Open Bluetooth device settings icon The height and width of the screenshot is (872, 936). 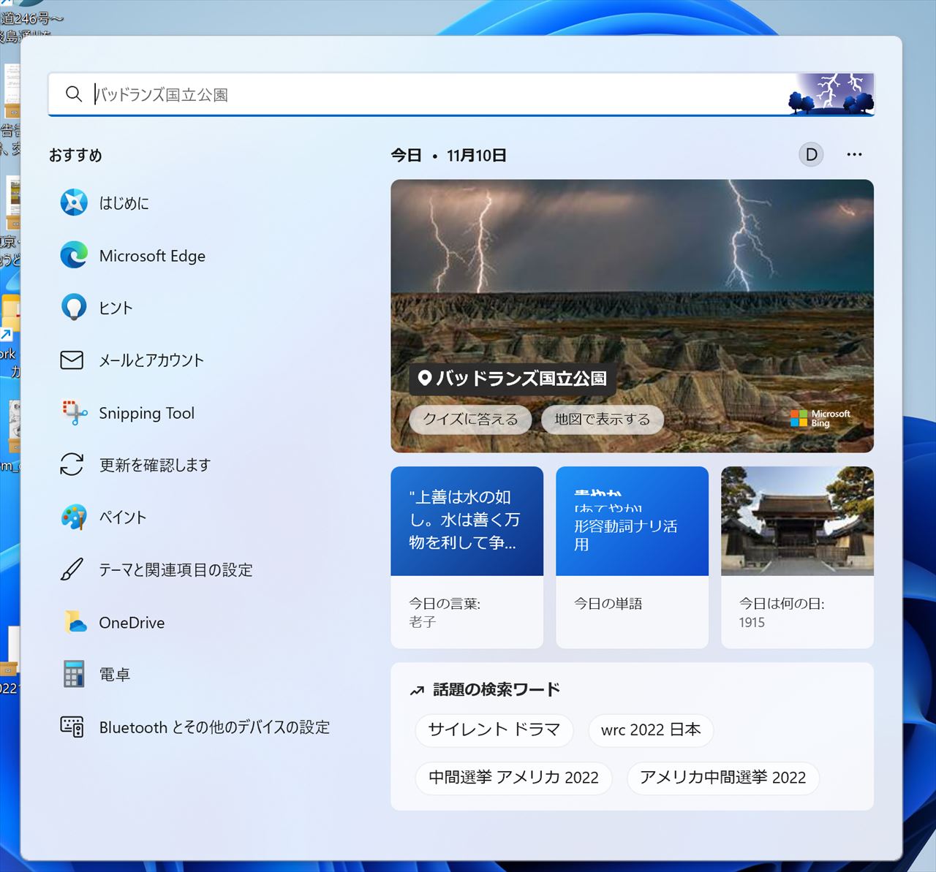tap(72, 727)
